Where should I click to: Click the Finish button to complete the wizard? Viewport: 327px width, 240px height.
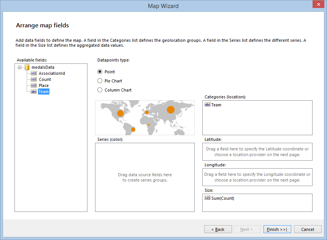pyautogui.click(x=277, y=229)
